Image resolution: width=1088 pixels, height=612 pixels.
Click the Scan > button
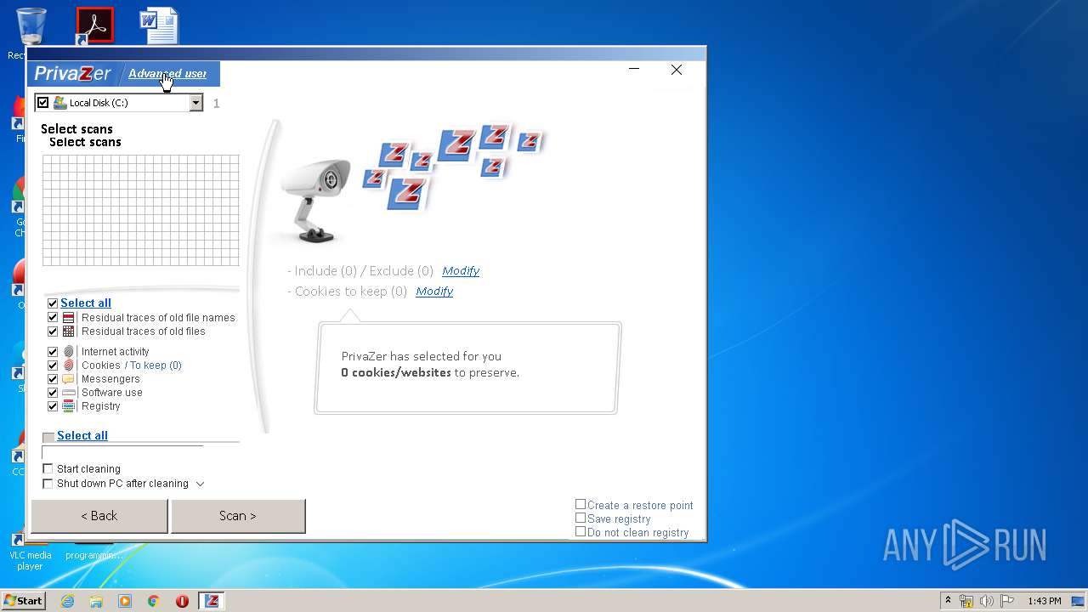238,516
